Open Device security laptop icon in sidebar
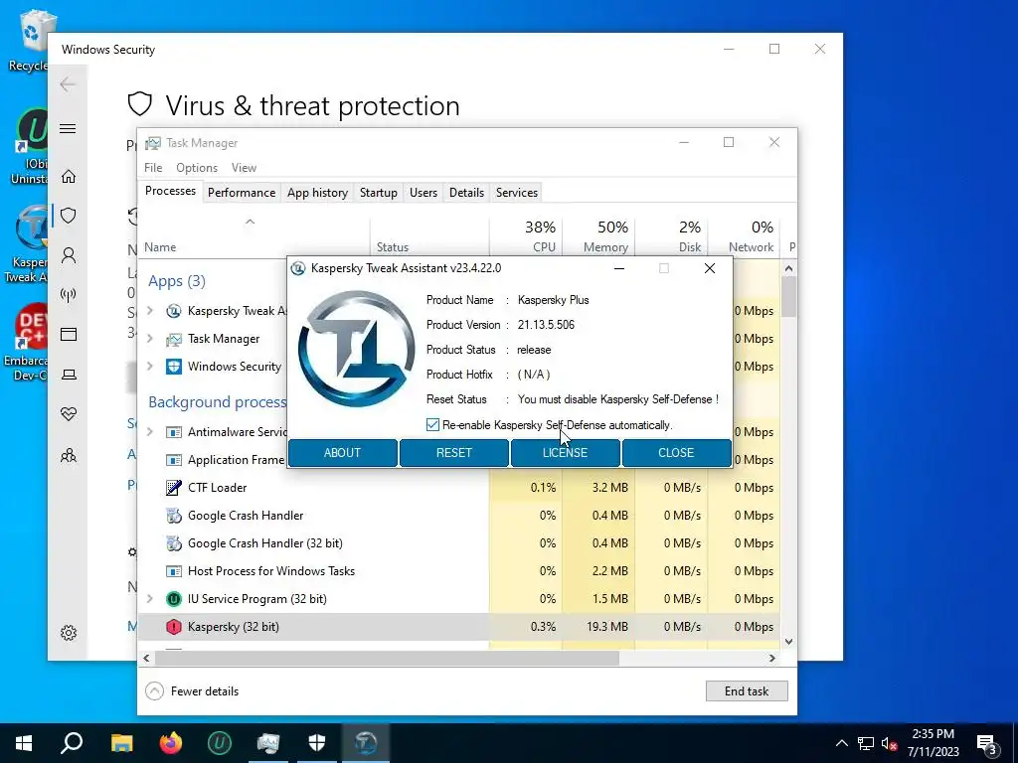Screen dimensions: 1018x763 [x=69, y=375]
